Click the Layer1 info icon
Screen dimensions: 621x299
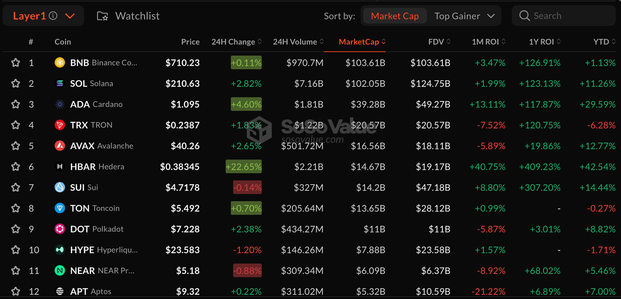tap(53, 16)
